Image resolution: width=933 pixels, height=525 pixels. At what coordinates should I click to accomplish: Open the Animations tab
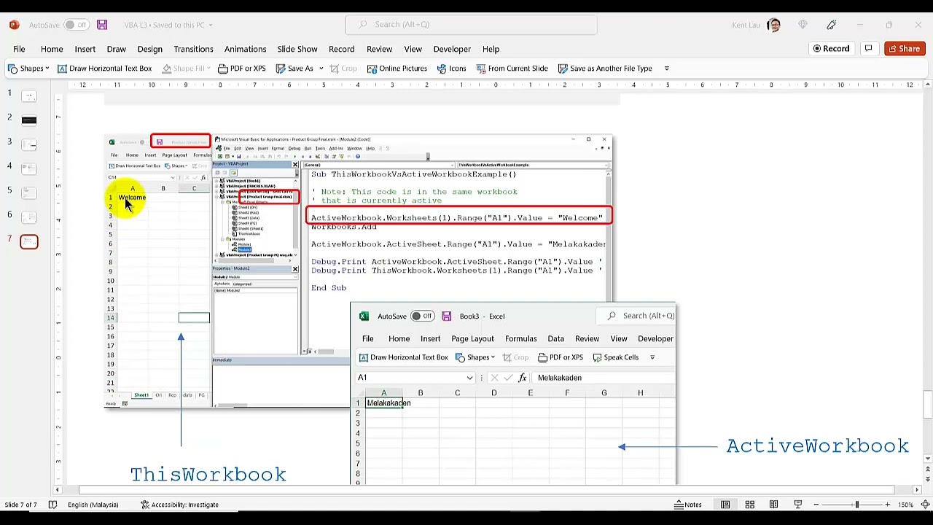click(x=245, y=49)
